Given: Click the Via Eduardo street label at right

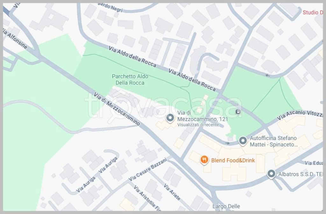Looking at the screenshot, I should click(314, 163).
